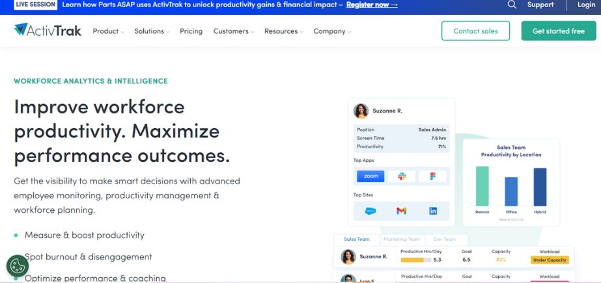The width and height of the screenshot is (601, 283).
Task: Click Suzanne R. avatar in profile card
Action: (361, 111)
